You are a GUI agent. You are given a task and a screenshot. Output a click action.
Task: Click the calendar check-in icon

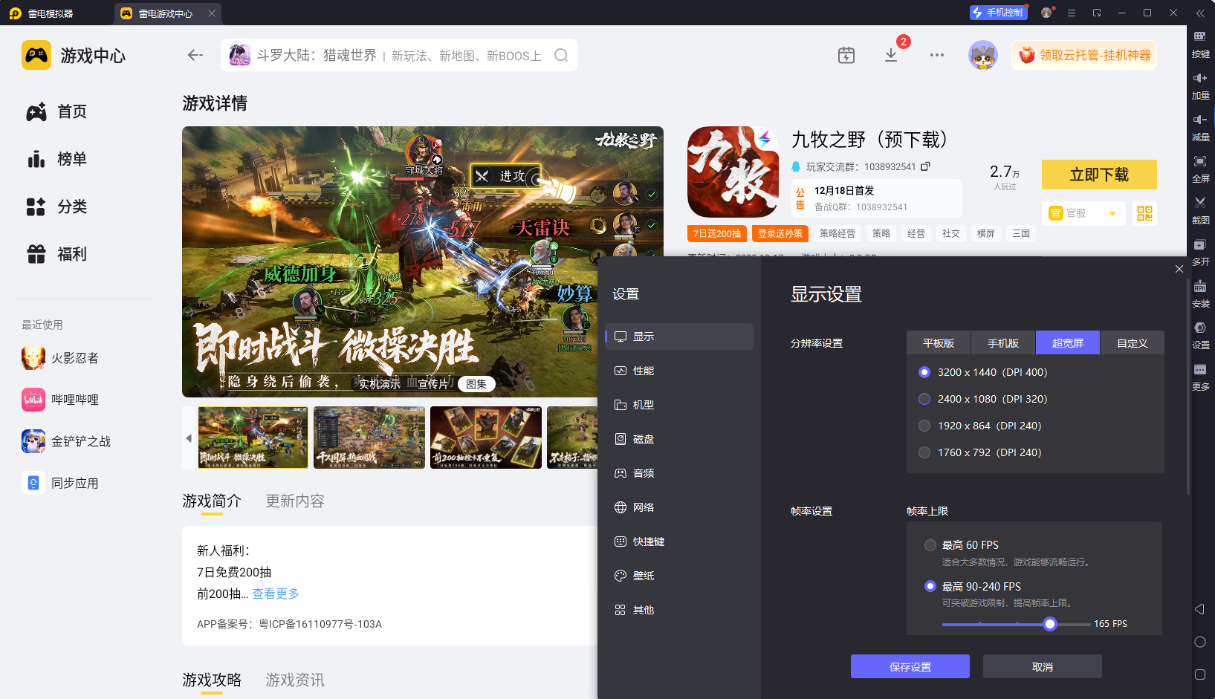click(x=846, y=56)
